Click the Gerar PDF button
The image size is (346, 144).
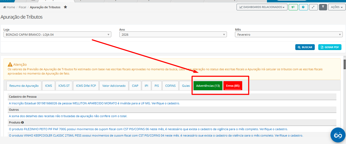pos(330,47)
